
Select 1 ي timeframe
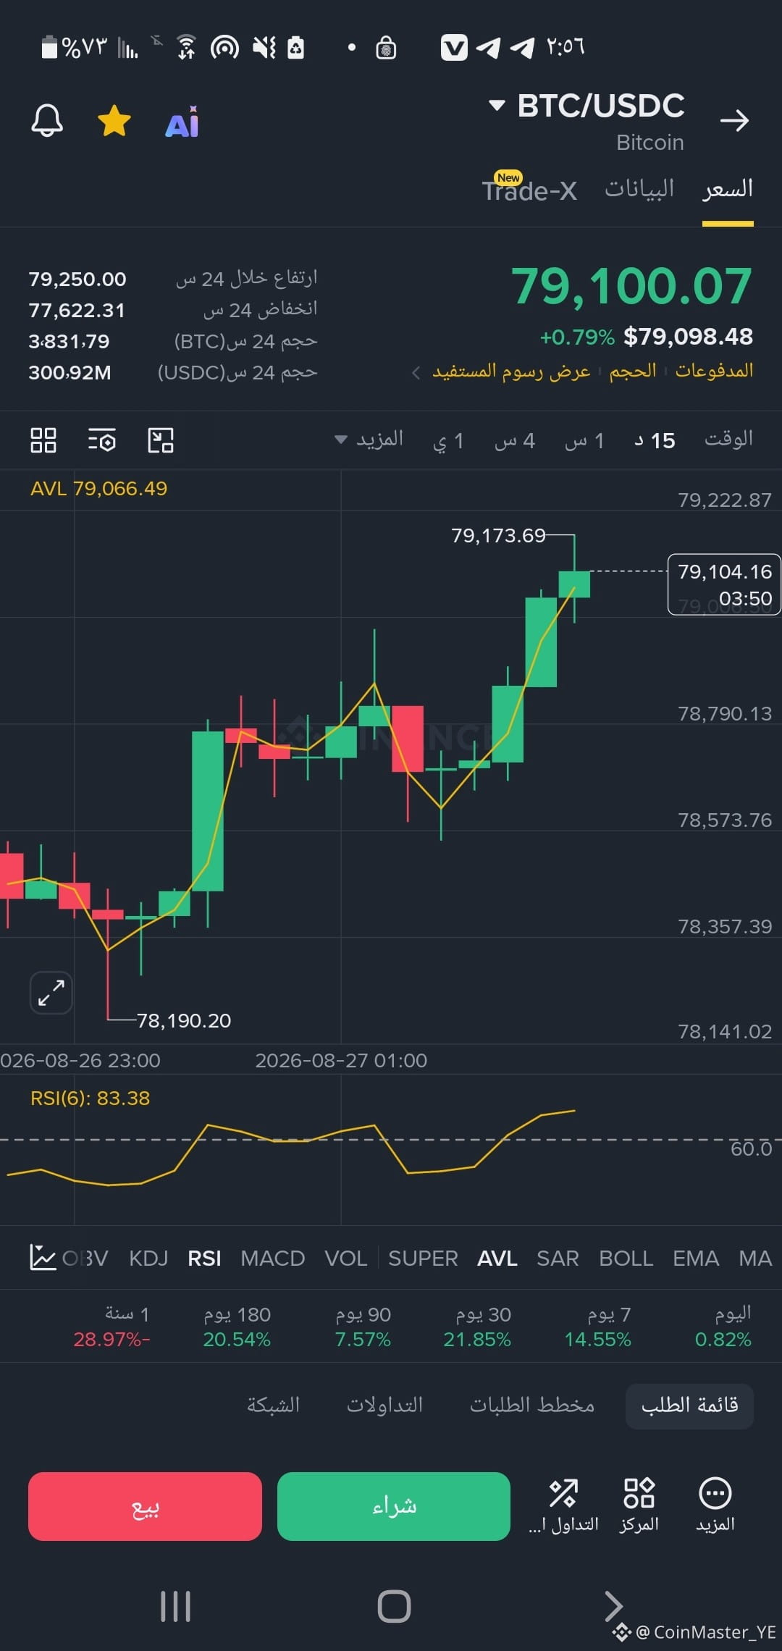pyautogui.click(x=448, y=440)
